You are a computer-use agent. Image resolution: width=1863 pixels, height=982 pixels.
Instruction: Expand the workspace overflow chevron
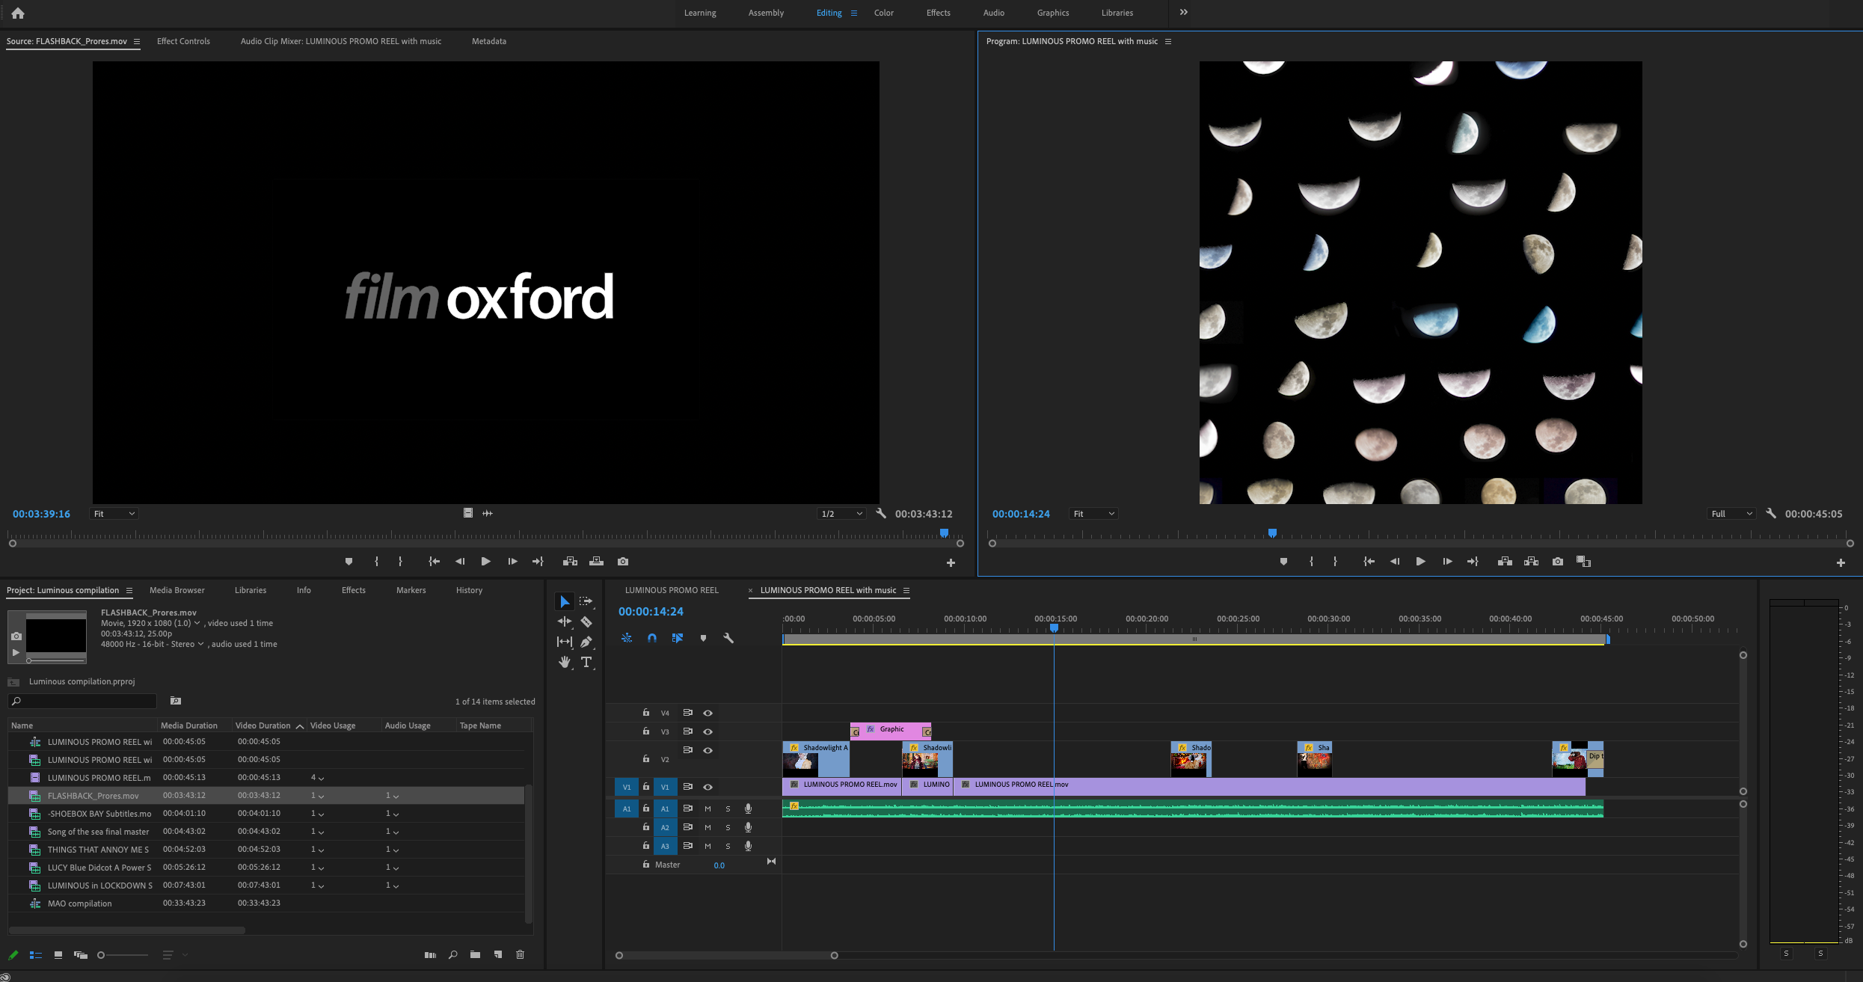click(1183, 12)
